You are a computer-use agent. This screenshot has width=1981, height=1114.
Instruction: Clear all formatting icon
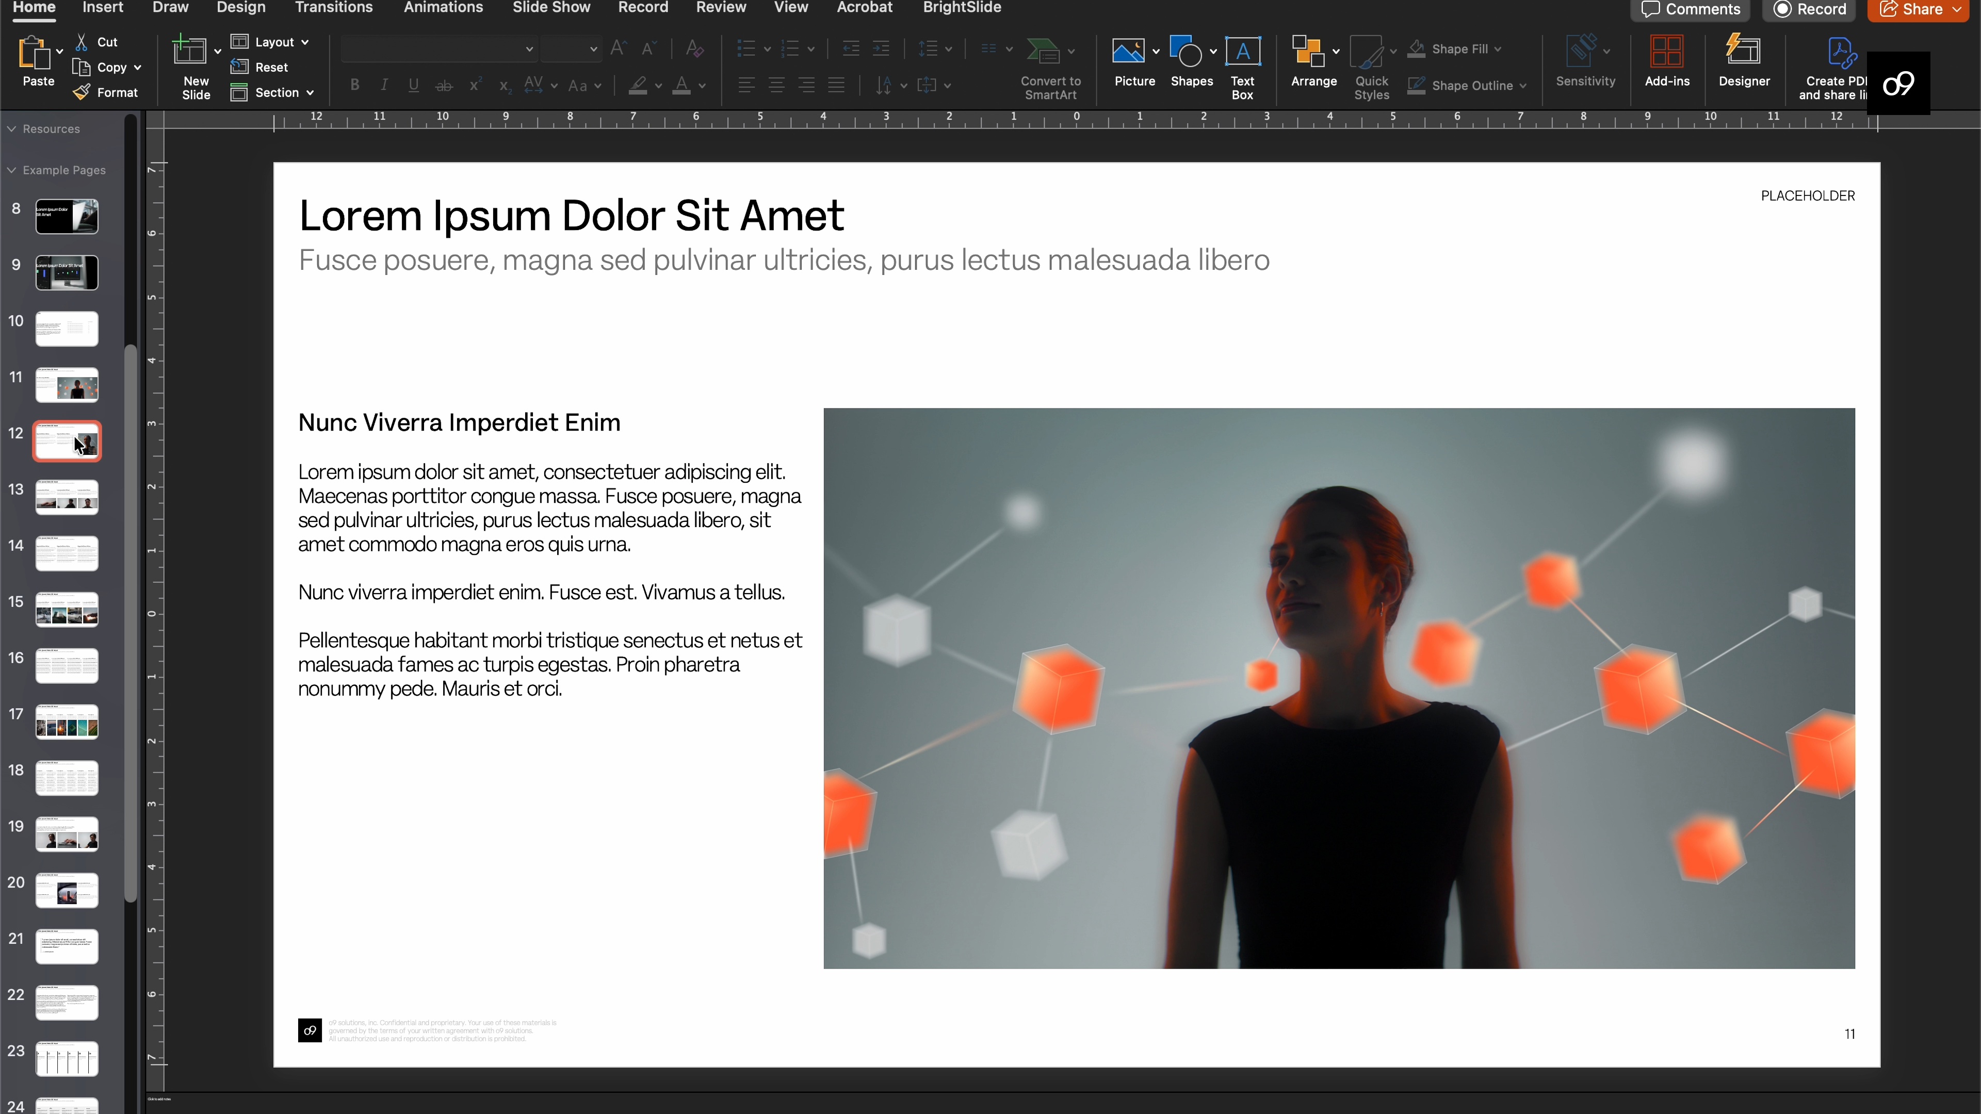tap(694, 48)
